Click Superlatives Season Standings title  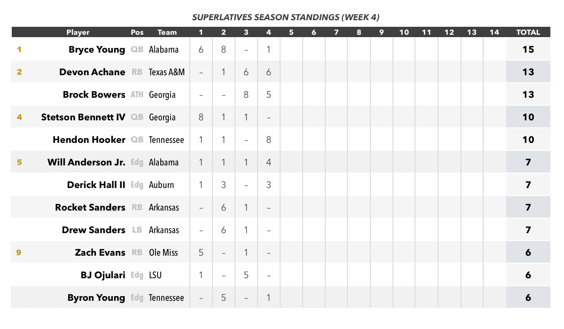click(286, 17)
